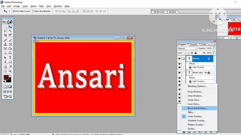This screenshot has width=241, height=135.
Task: Switch to Quick Mask mode
Action: pyautogui.click(x=10, y=87)
